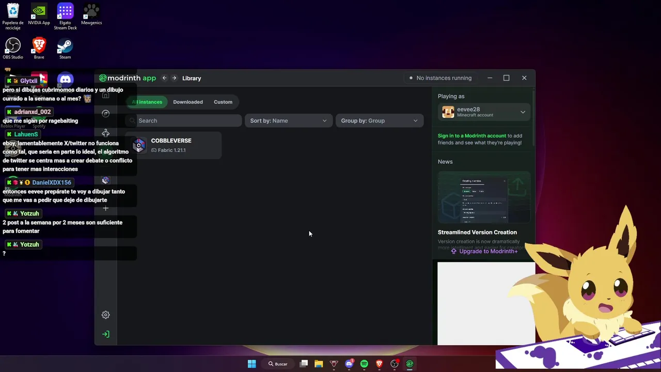Click the Fabric 1.21.1 label
661x372 pixels.
point(168,150)
